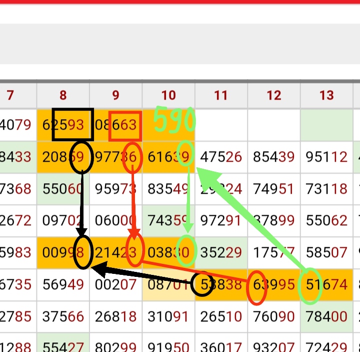Click the 55060 cell
Viewport: 360px width, 352px height.
63,189
